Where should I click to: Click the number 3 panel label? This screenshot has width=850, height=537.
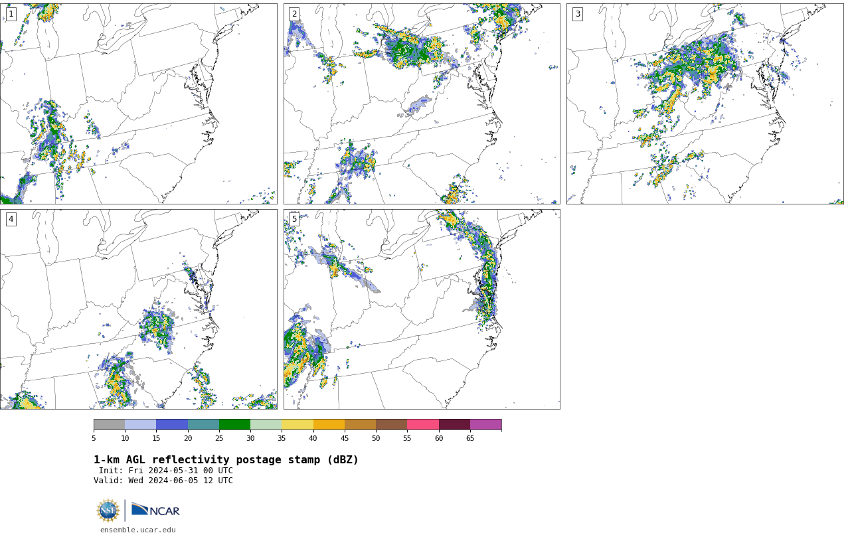point(577,14)
